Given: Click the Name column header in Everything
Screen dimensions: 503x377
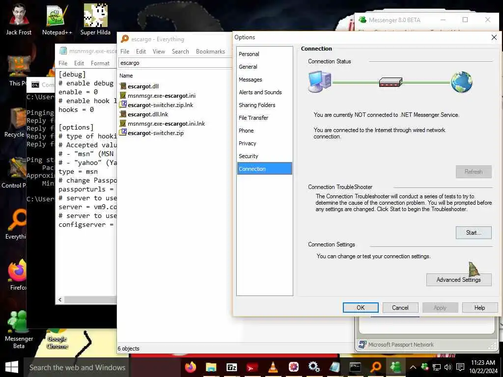Looking at the screenshot, I should [126, 76].
